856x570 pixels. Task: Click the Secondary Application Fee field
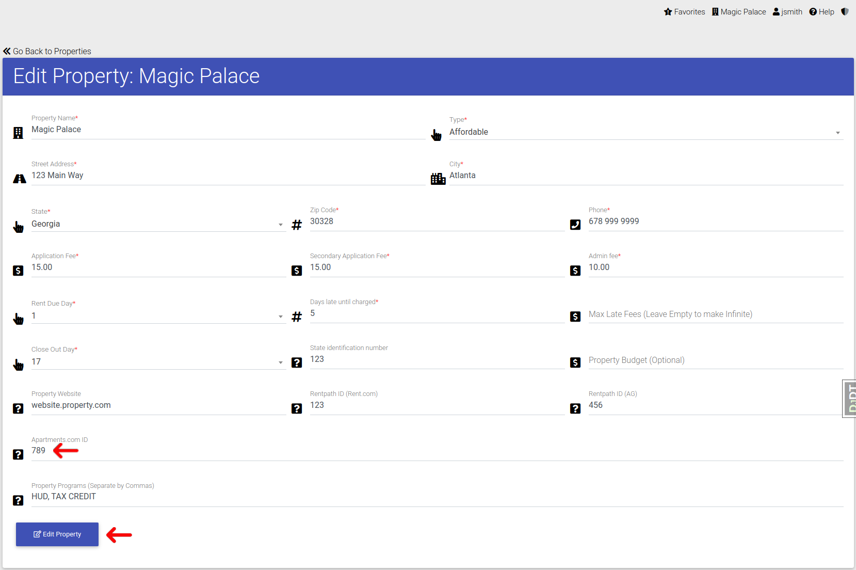437,267
